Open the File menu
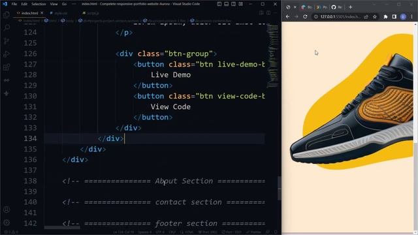The width and height of the screenshot is (418, 235). point(14,4)
